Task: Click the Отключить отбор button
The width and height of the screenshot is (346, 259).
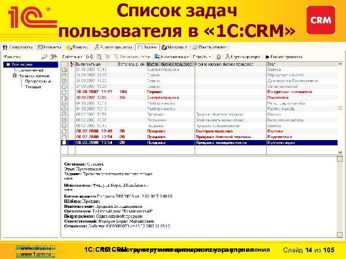Action: [132, 57]
